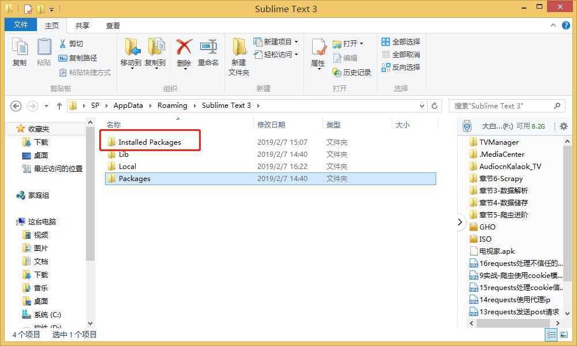577x346 pixels.
Task: Click the arrow after Roaming in path
Action: pos(194,106)
